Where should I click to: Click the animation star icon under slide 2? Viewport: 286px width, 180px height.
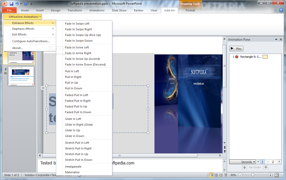(x=5, y=73)
